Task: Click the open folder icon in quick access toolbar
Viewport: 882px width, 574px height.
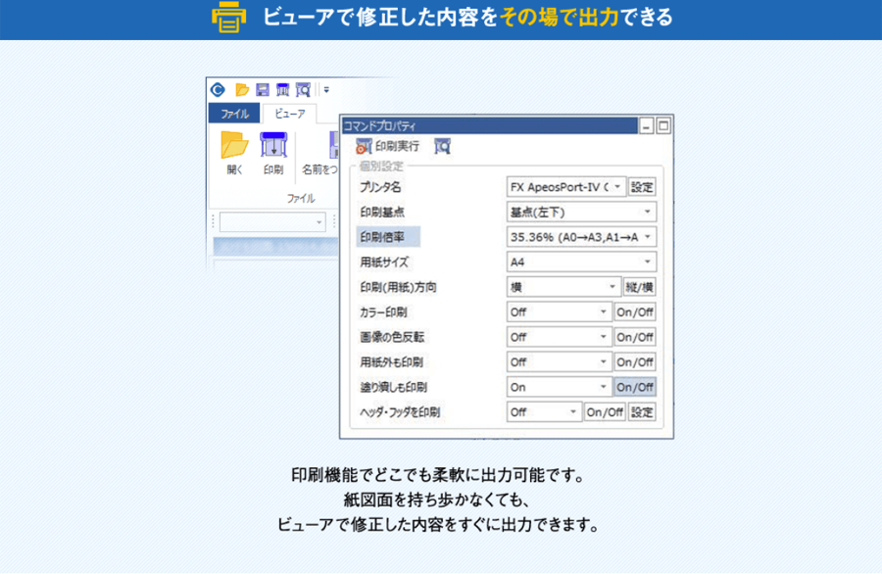Action: pos(242,89)
